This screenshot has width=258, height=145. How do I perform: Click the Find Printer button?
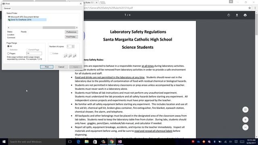click(x=71, y=37)
